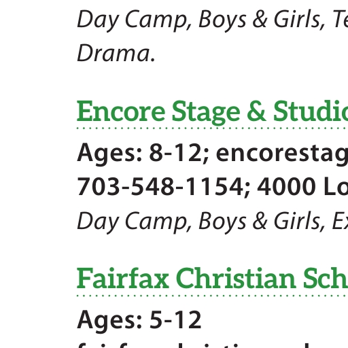Click the phone number 703-548-1154

160,187
